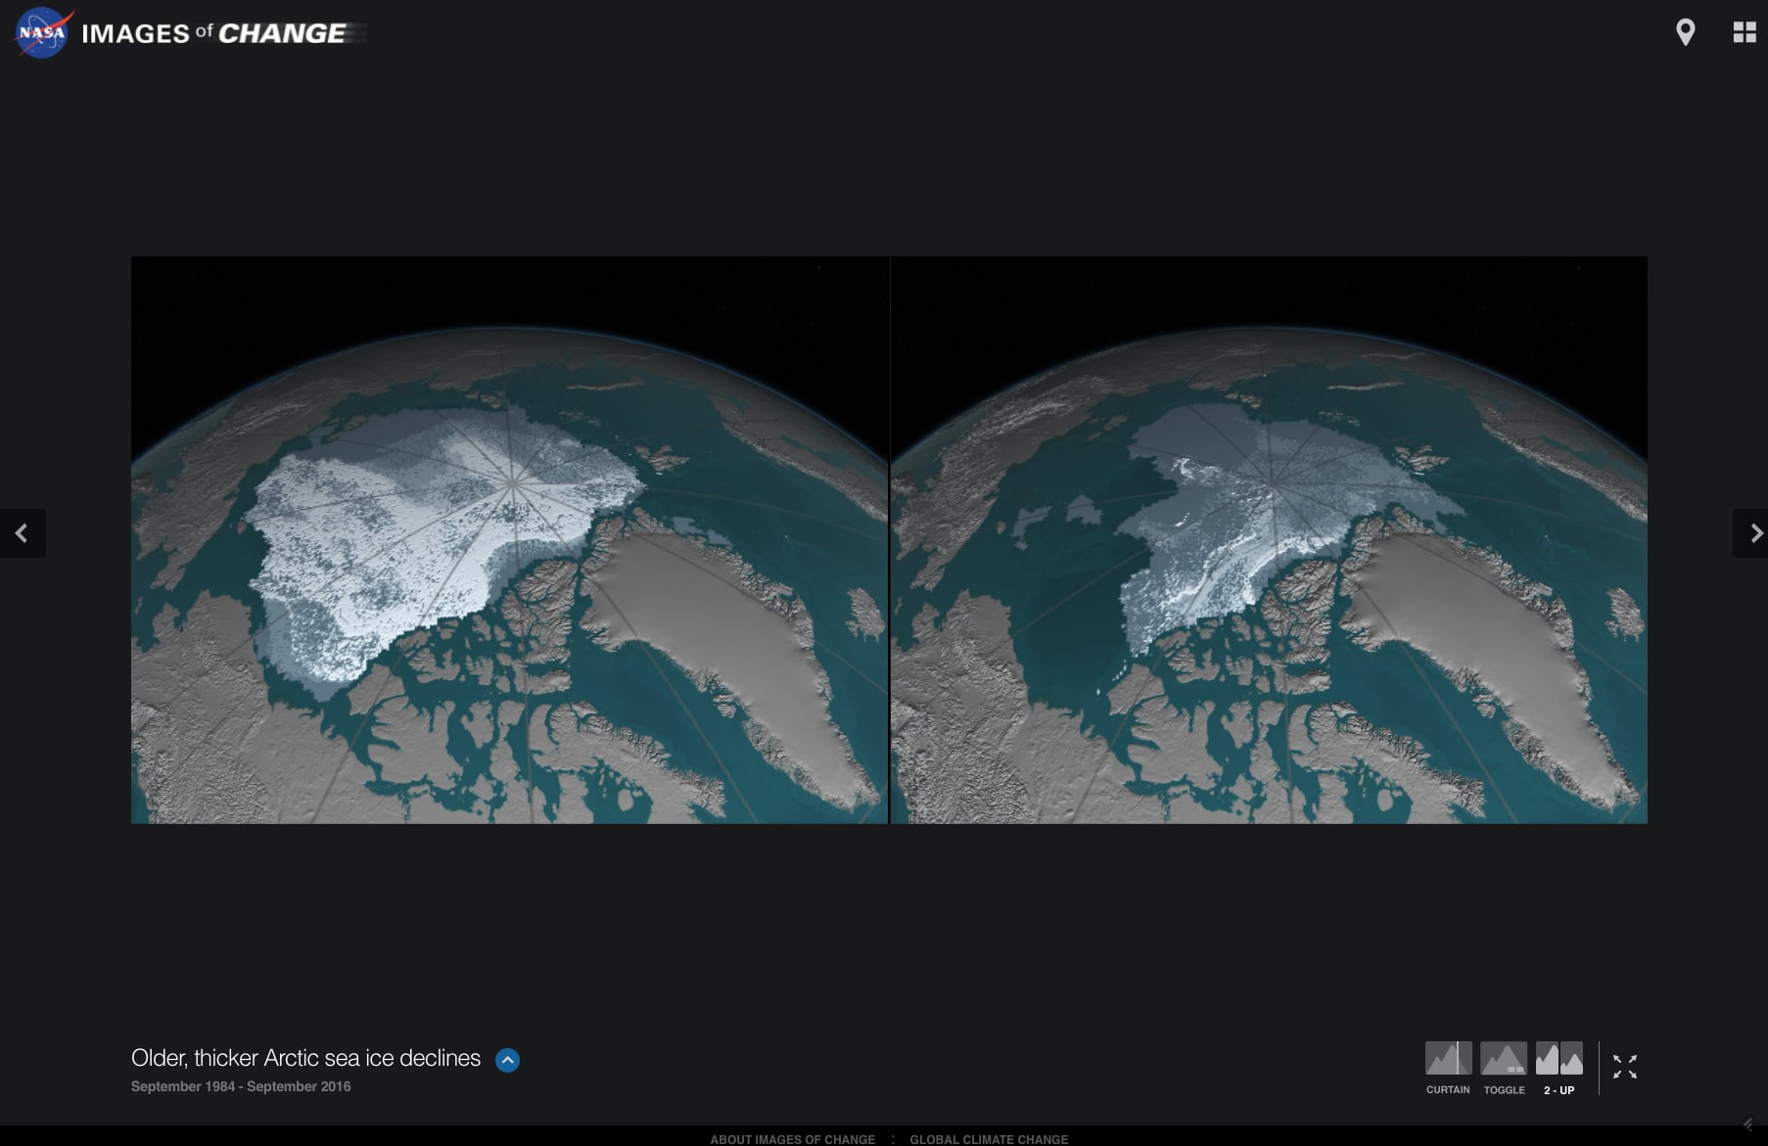This screenshot has width=1768, height=1146.
Task: Click the TOGGLE label
Action: coord(1505,1090)
